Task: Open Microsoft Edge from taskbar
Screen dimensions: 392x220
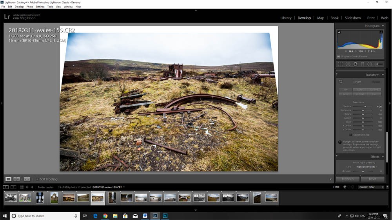Action: (95, 216)
